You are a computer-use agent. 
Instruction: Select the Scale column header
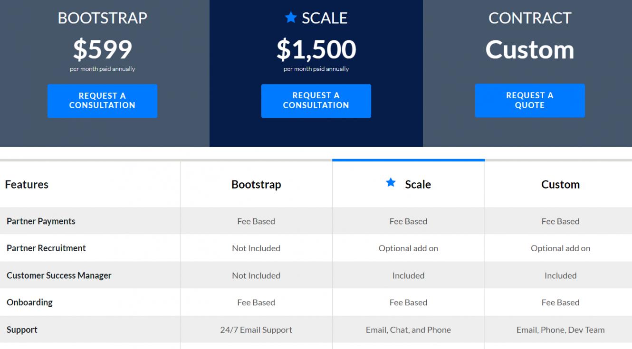click(x=418, y=184)
